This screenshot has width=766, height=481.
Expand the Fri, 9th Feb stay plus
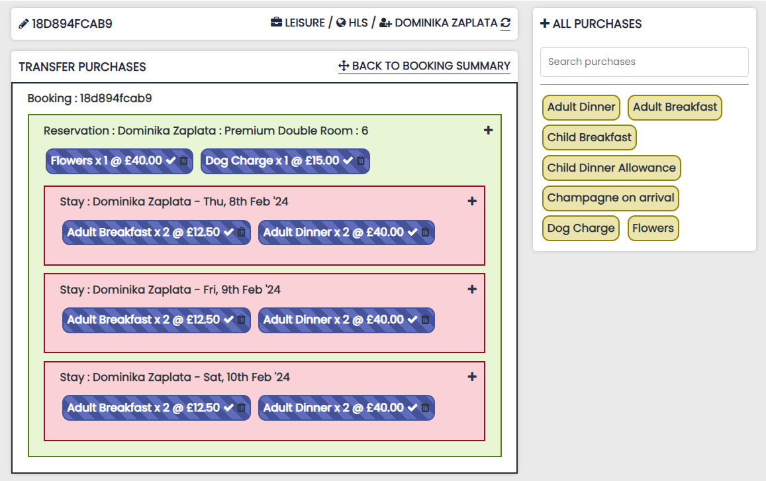[x=472, y=290]
